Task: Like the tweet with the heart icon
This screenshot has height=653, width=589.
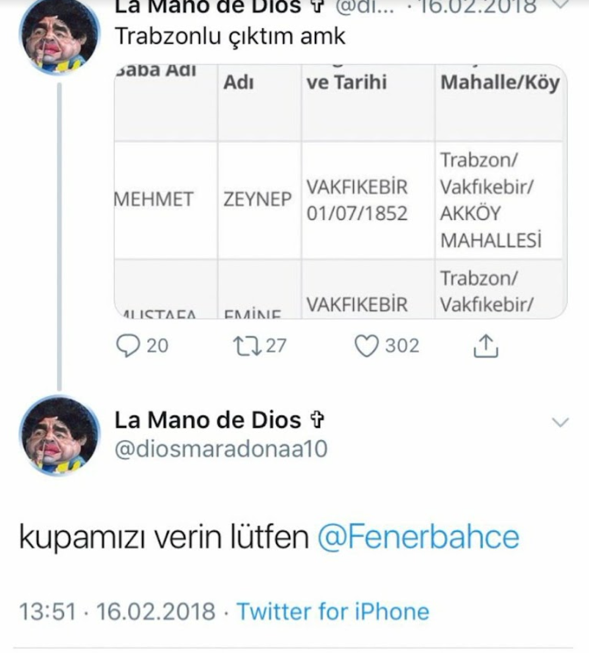Action: point(365,346)
